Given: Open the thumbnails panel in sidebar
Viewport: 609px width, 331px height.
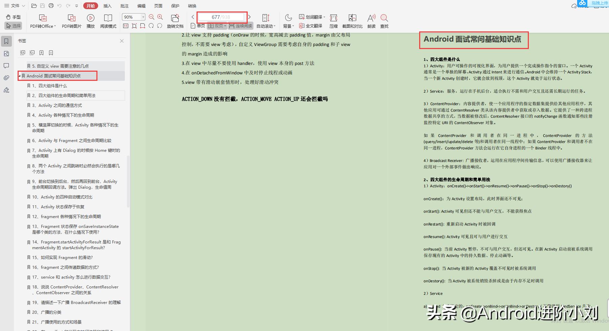Looking at the screenshot, I should click(x=6, y=54).
